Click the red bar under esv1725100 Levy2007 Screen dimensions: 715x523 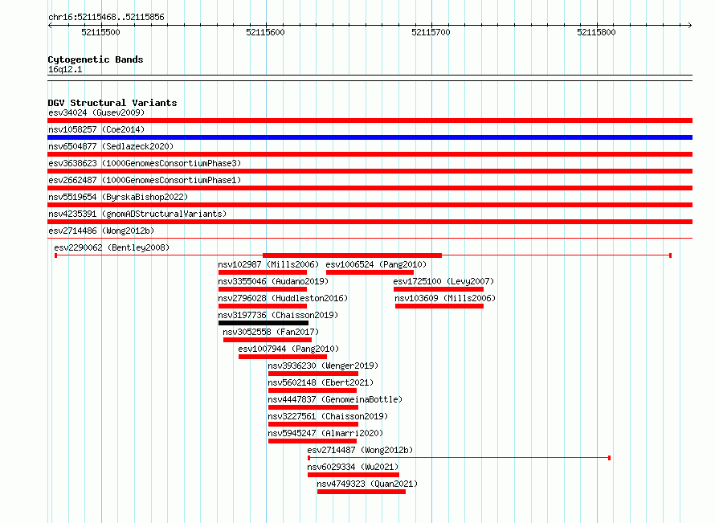coord(438,289)
